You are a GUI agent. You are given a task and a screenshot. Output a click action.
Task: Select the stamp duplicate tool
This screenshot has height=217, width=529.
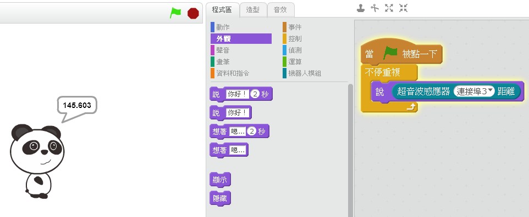[361, 8]
